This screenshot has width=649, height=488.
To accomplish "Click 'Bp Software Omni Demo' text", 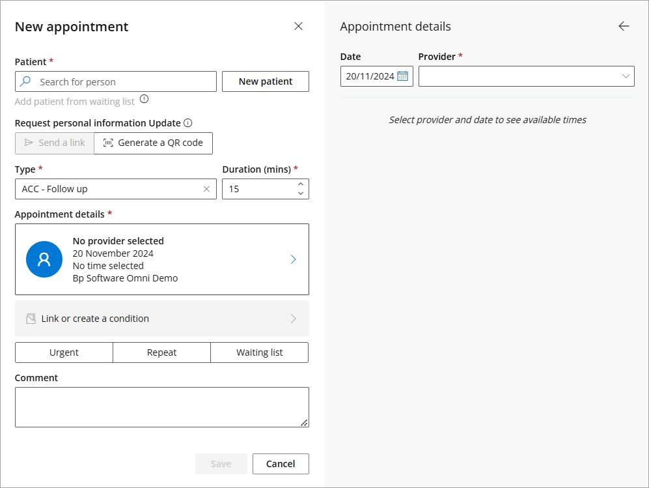I will 126,278.
